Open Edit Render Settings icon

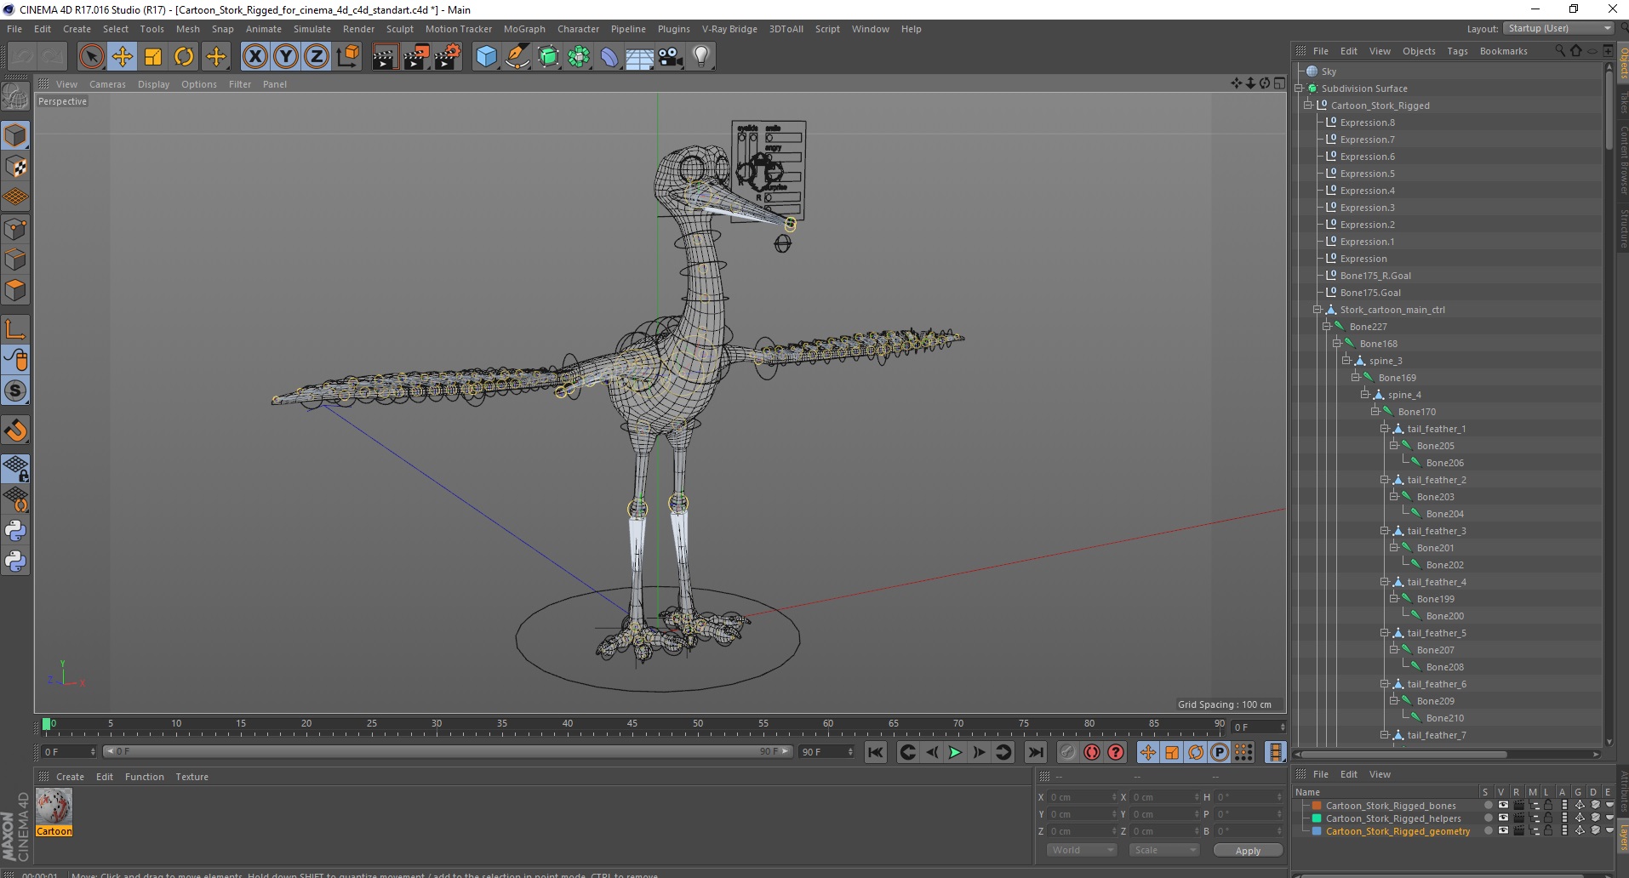click(x=448, y=57)
